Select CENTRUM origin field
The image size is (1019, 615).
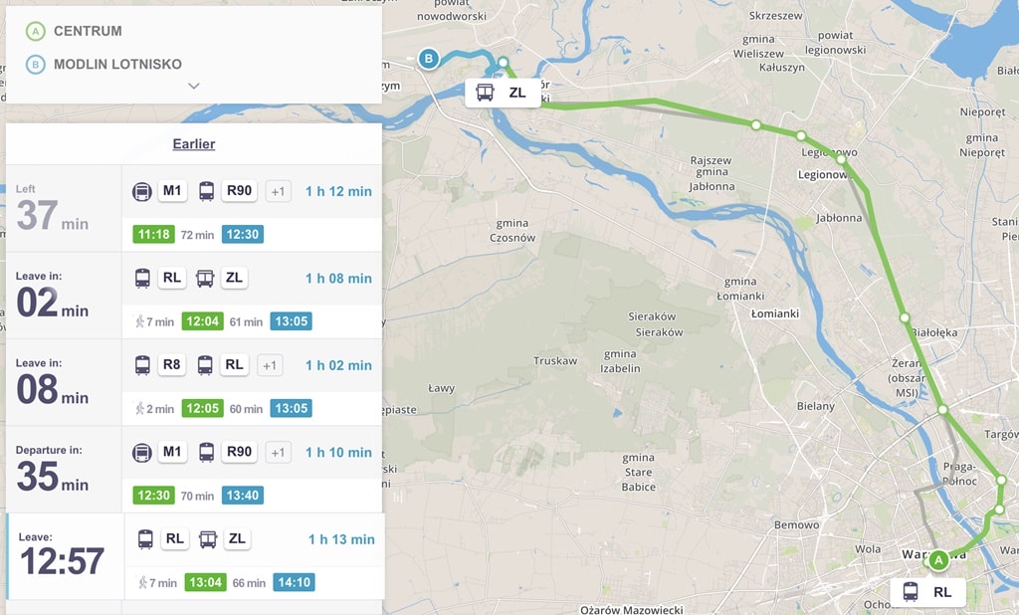88,31
